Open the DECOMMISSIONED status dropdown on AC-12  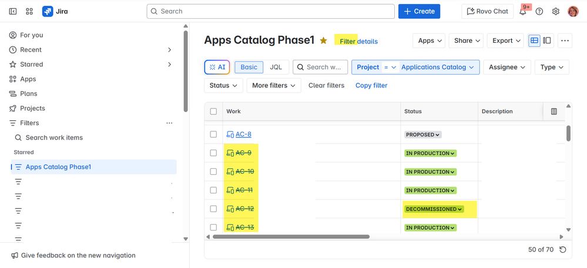click(x=434, y=209)
